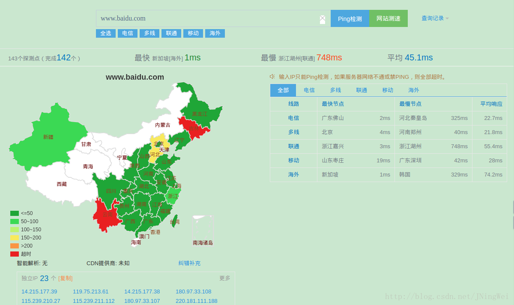
Task: Open IP address 14.215.177.39
Action: tap(39, 292)
